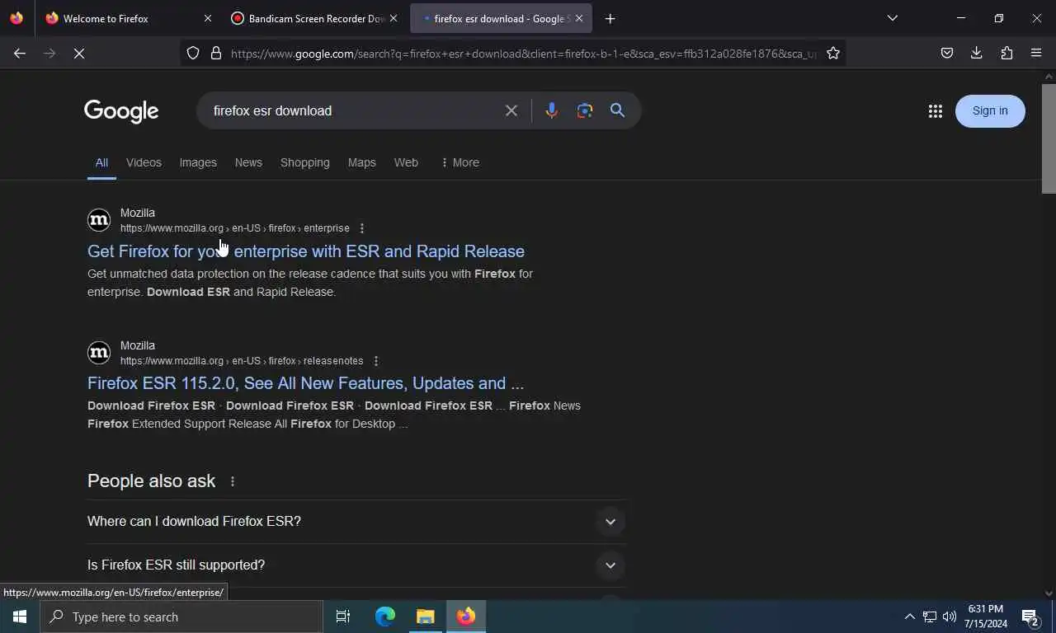This screenshot has height=633, width=1056.
Task: Select the Shopping search filter
Action: 304,162
